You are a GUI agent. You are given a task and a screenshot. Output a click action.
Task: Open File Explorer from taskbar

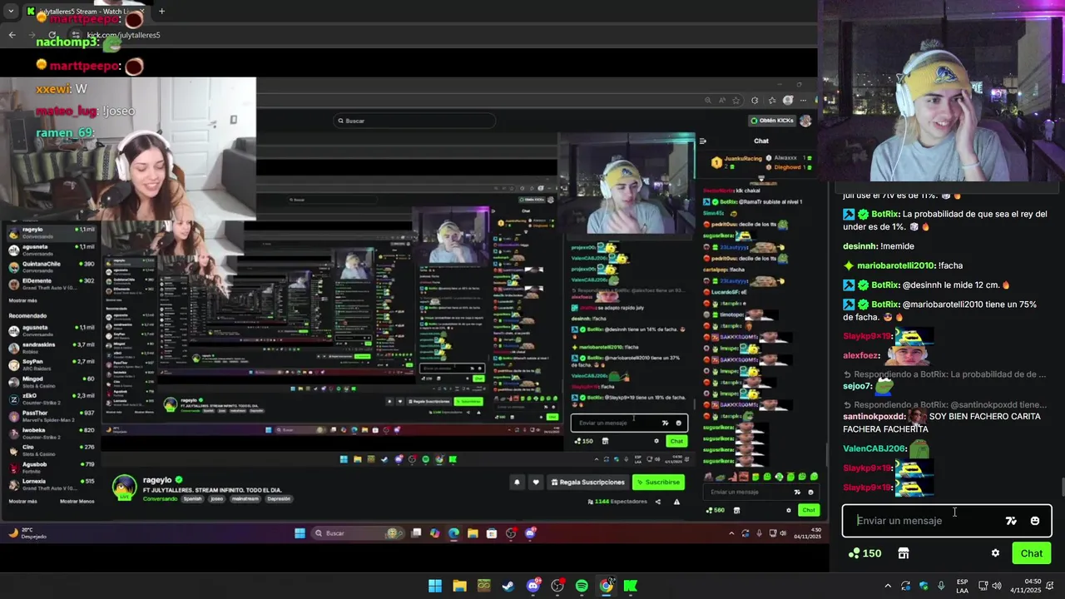click(459, 586)
